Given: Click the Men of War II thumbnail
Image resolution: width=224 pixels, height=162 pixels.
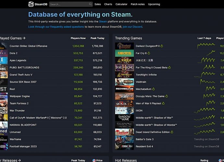Looking at the screenshot, I should [x=124, y=103].
